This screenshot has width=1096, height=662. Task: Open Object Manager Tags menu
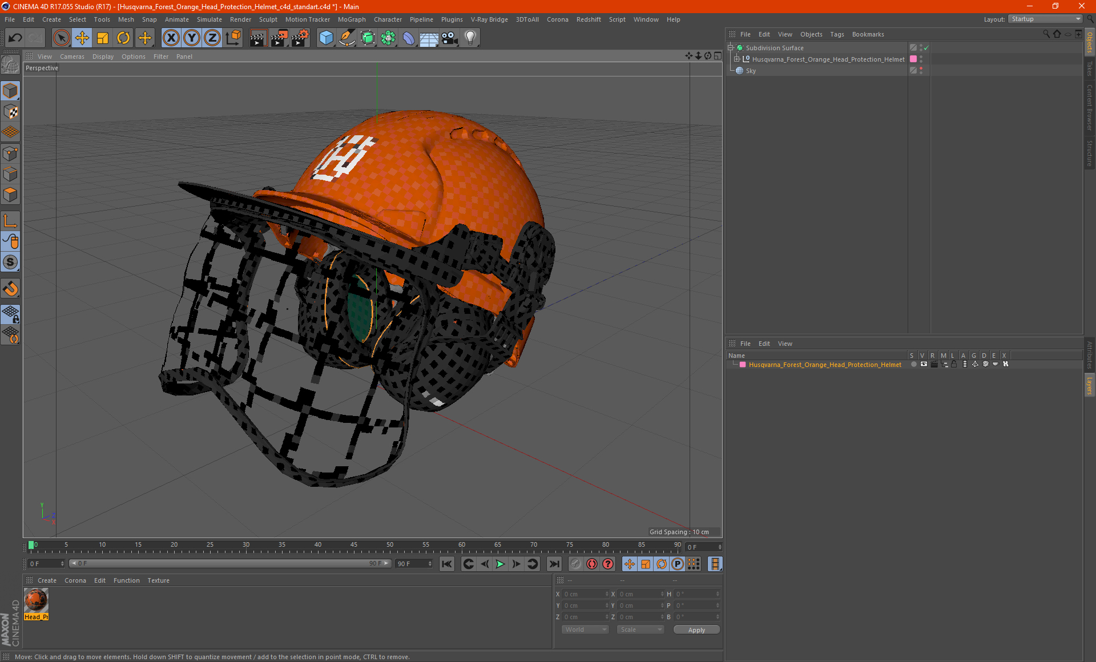pos(837,34)
